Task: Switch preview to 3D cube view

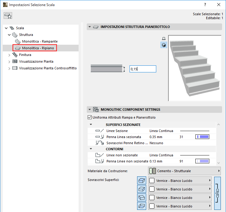Action: click(x=164, y=45)
